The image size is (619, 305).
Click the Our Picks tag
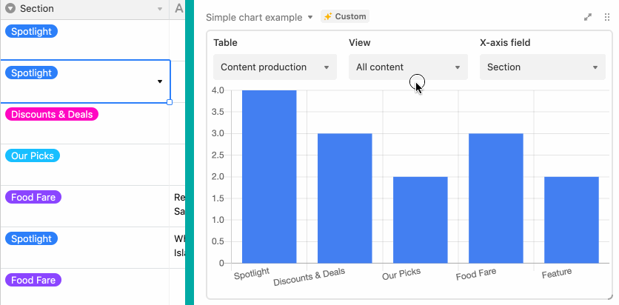33,156
